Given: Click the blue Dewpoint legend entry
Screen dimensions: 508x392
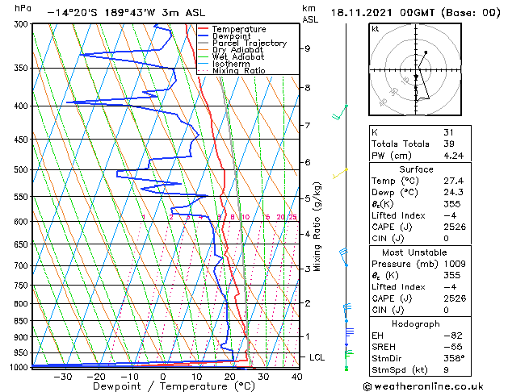Looking at the screenshot, I should [x=225, y=36].
